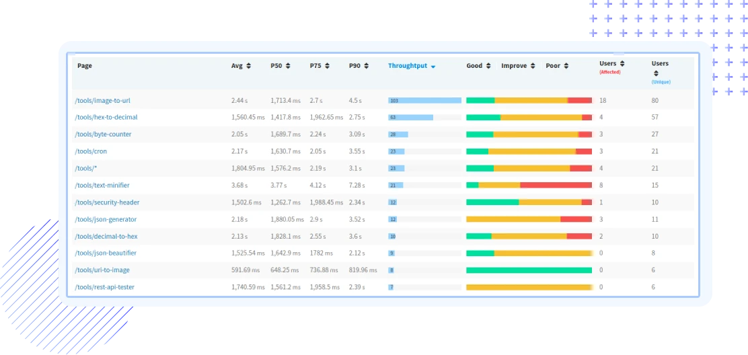Screen dimensions: 748x355
Task: Select Avg value 3.68 s
Action: [239, 185]
